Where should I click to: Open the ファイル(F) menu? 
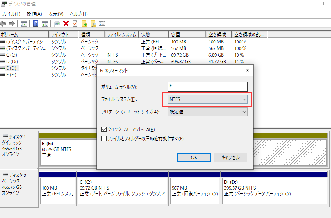(x=11, y=14)
